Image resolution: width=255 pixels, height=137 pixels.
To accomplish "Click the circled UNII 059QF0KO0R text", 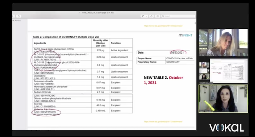I will click(x=45, y=112).
